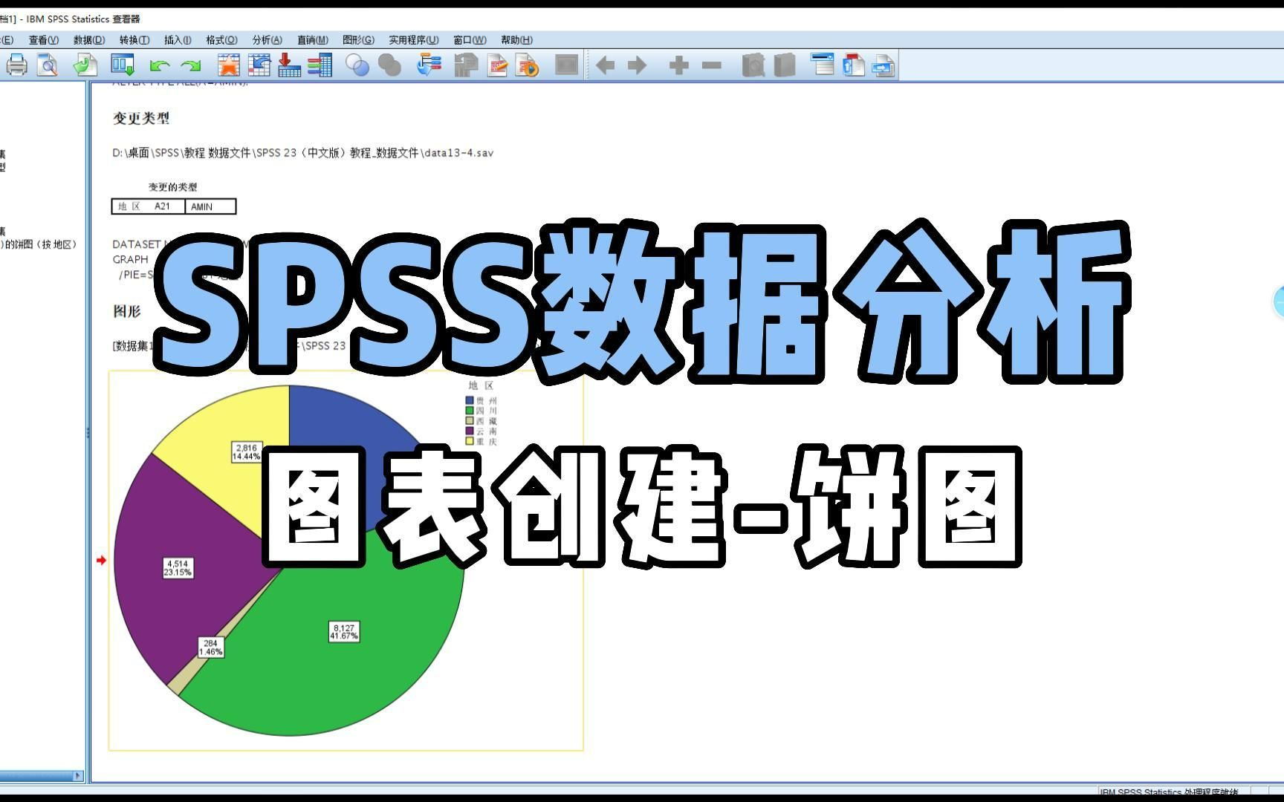Open the 格式(O) menu
Viewport: 1284px width, 802px height.
pyautogui.click(x=221, y=40)
